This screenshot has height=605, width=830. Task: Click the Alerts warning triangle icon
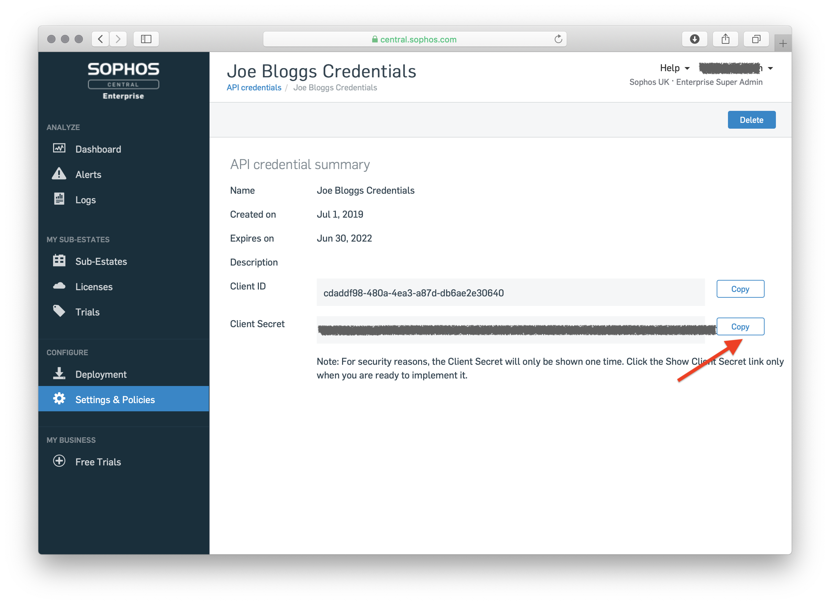(x=59, y=173)
